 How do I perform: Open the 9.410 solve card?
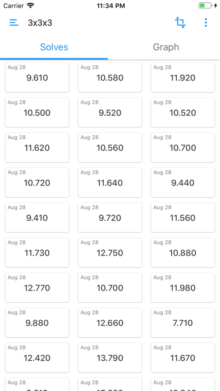coord(37,218)
